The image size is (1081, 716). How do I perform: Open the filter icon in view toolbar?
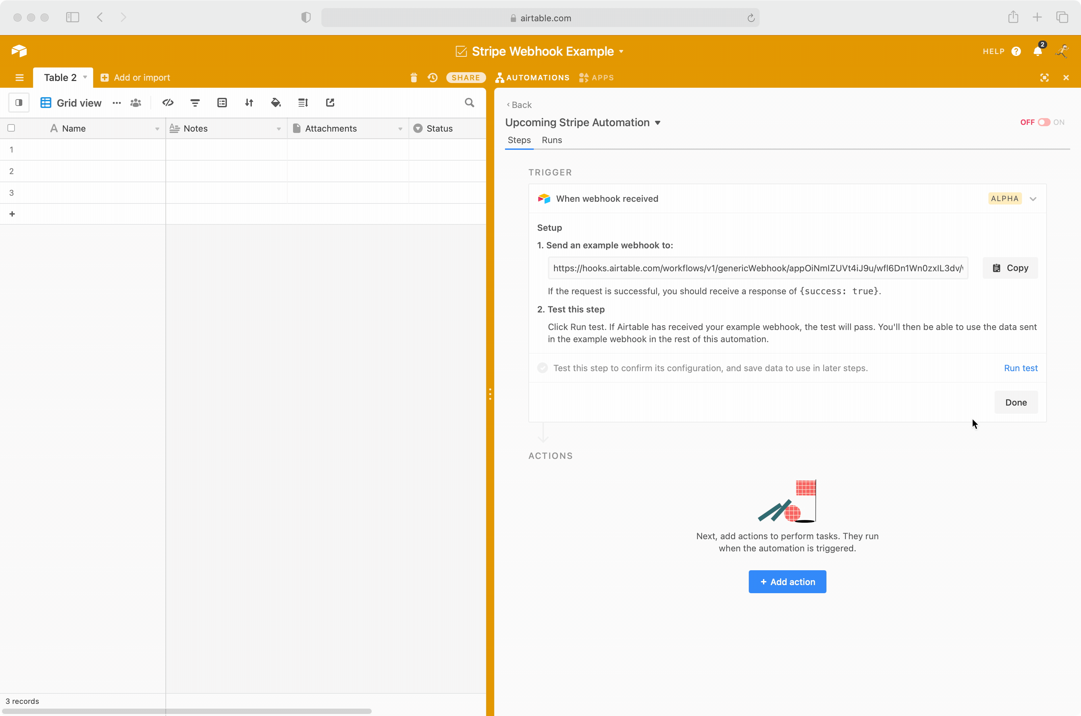195,103
